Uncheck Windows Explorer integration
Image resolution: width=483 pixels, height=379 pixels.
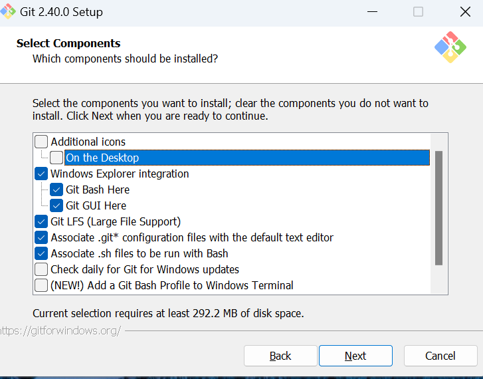click(x=41, y=174)
